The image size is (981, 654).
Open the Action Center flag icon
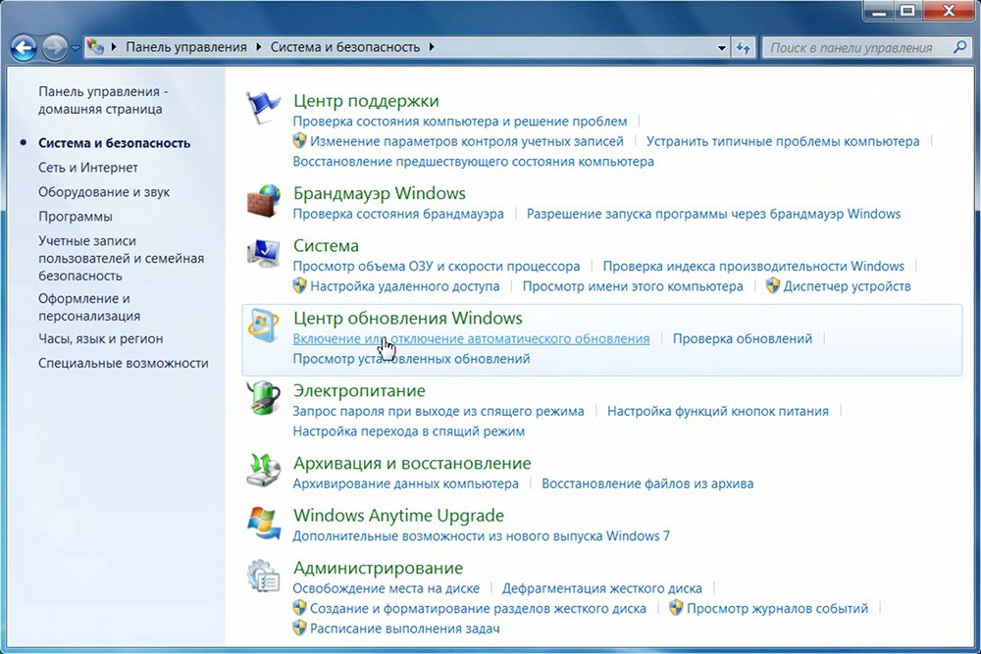[263, 108]
